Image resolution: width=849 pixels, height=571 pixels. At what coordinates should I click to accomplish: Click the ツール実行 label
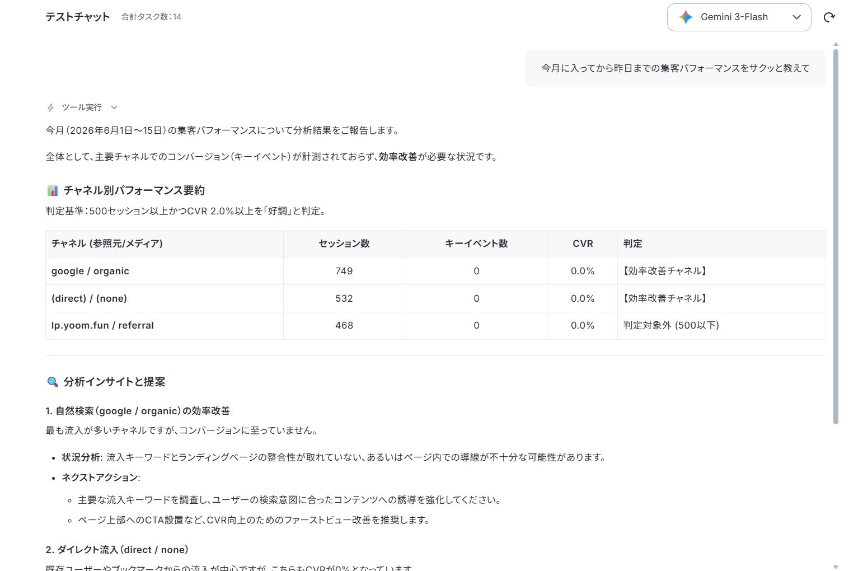[82, 107]
